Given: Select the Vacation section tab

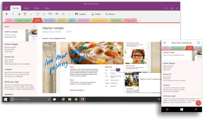Looking at the screenshot, I should [62, 20].
